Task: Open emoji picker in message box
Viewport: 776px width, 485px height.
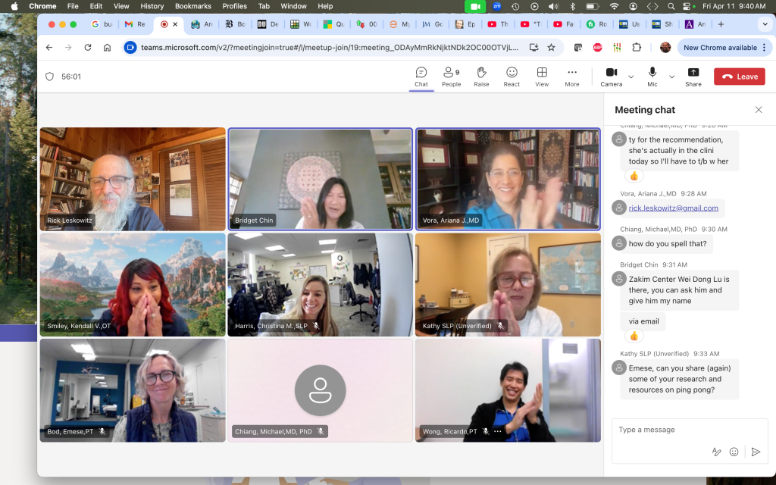Action: [x=734, y=452]
